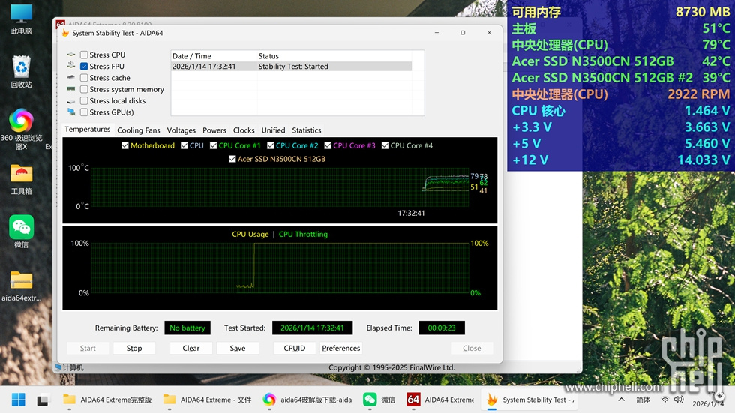The width and height of the screenshot is (735, 413).
Task: Switch to AIDA64 Extreme taskbar item
Action: pyautogui.click(x=440, y=400)
